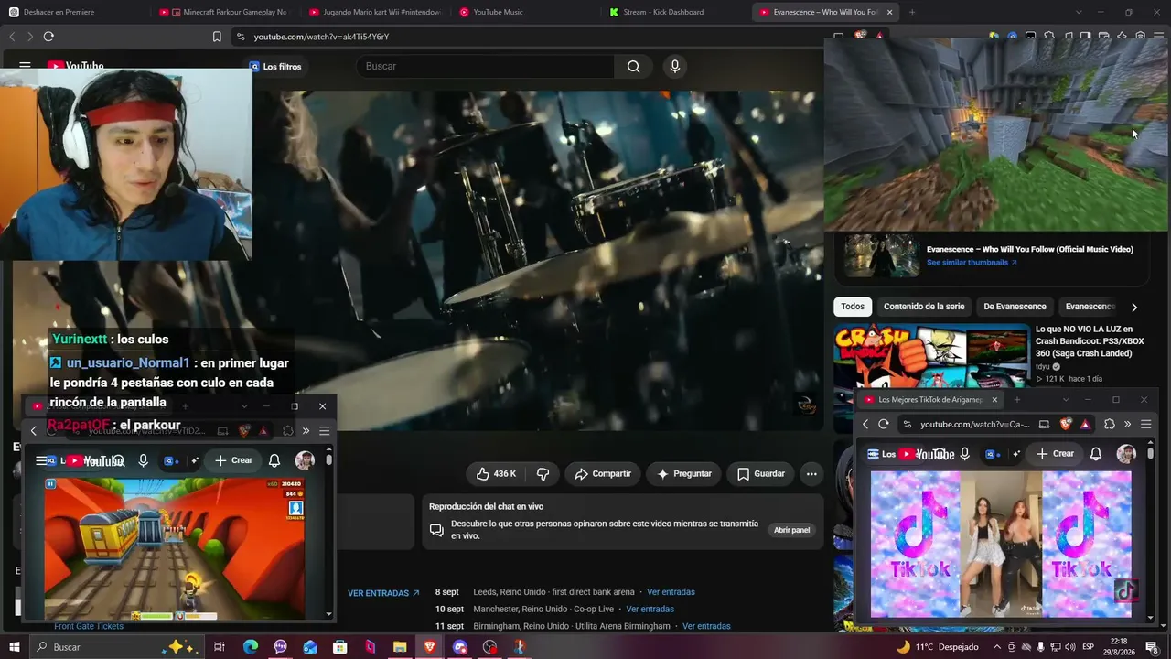This screenshot has height=659, width=1171.
Task: Open tab list dropdown in TikTok browser window
Action: tap(1065, 400)
